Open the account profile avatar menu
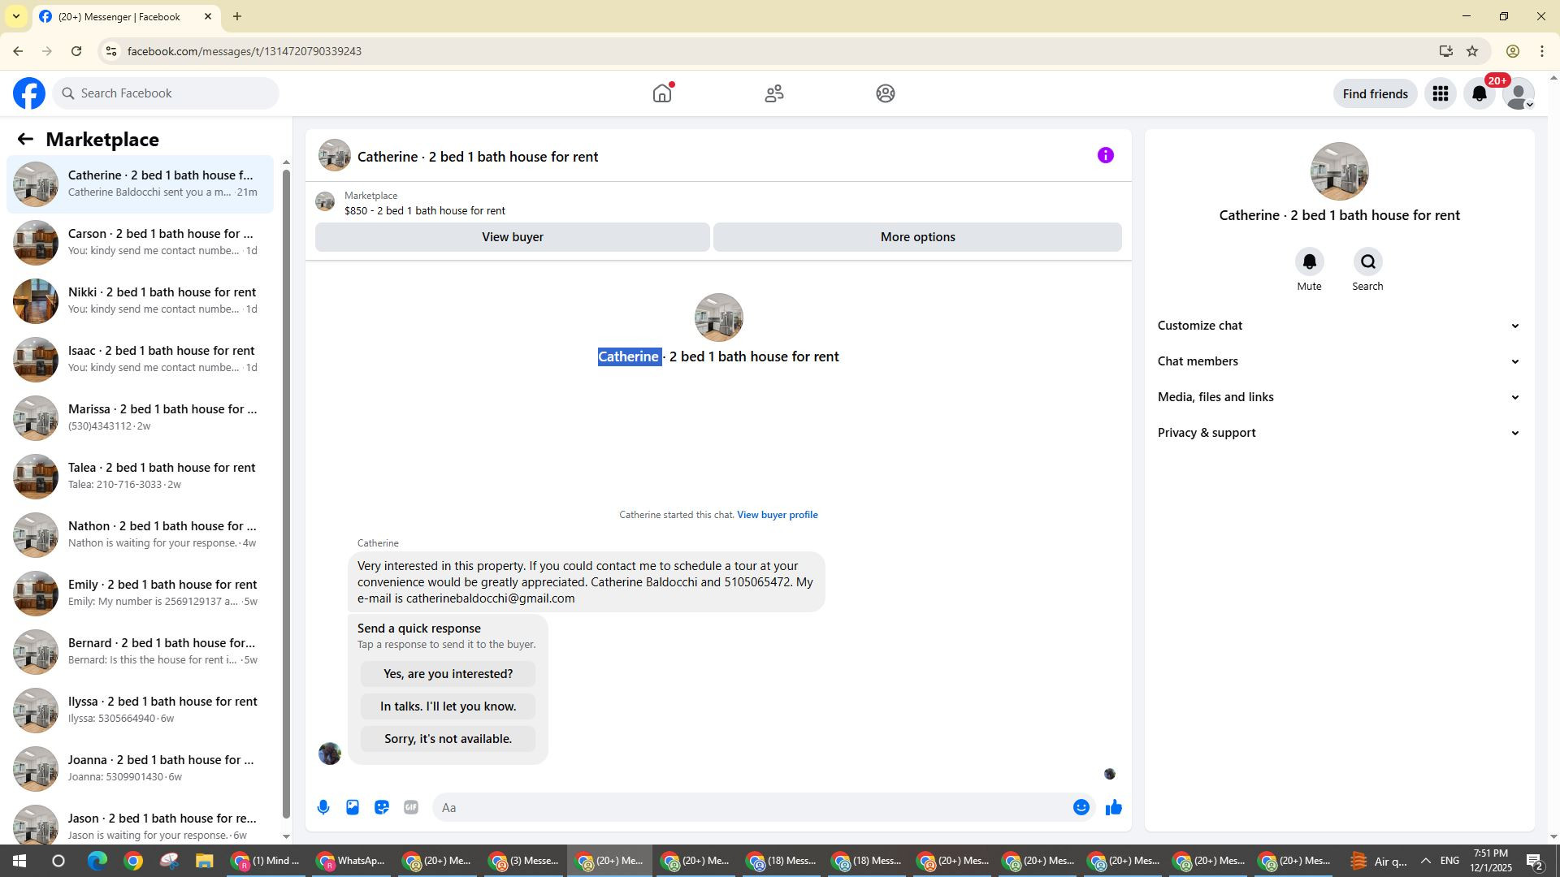The width and height of the screenshot is (1560, 877). tap(1519, 93)
